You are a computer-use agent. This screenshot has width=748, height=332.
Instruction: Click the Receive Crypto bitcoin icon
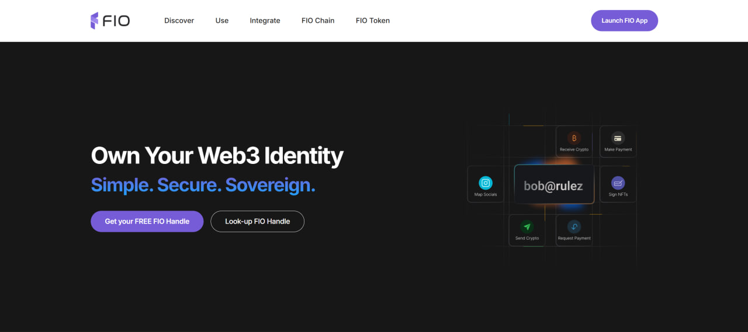pos(574,138)
